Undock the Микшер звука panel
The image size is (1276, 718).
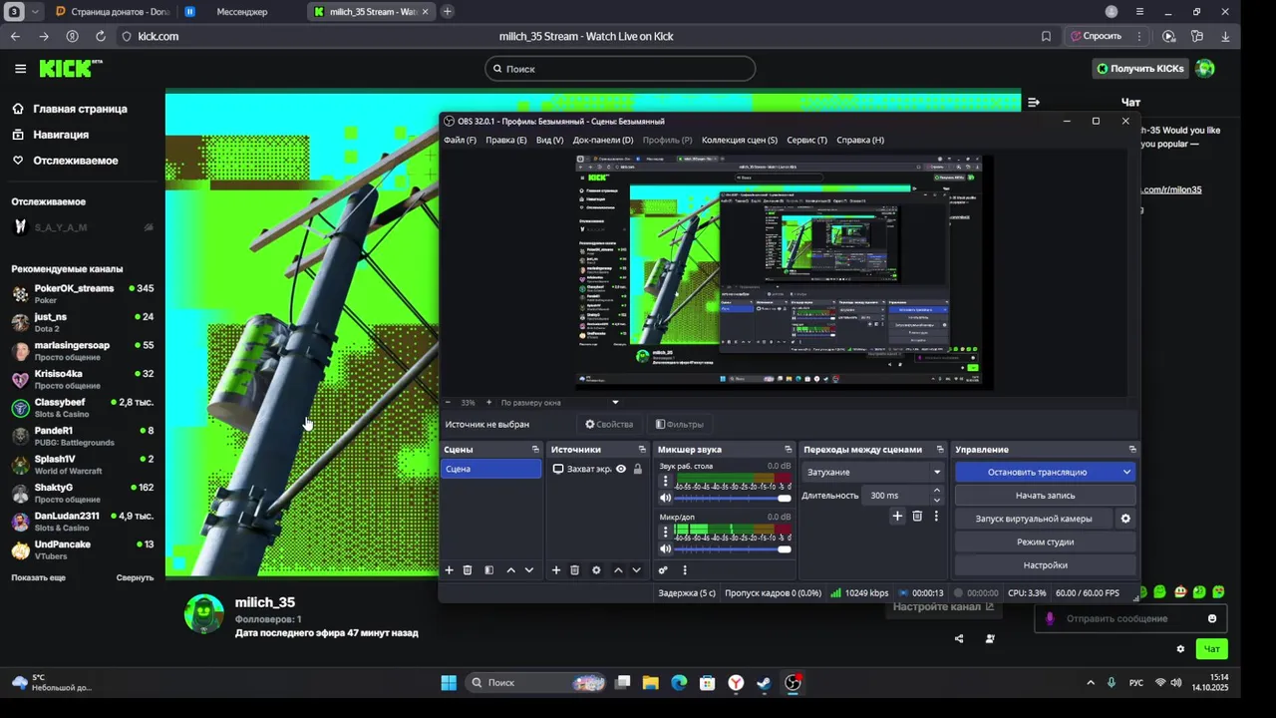(x=789, y=450)
